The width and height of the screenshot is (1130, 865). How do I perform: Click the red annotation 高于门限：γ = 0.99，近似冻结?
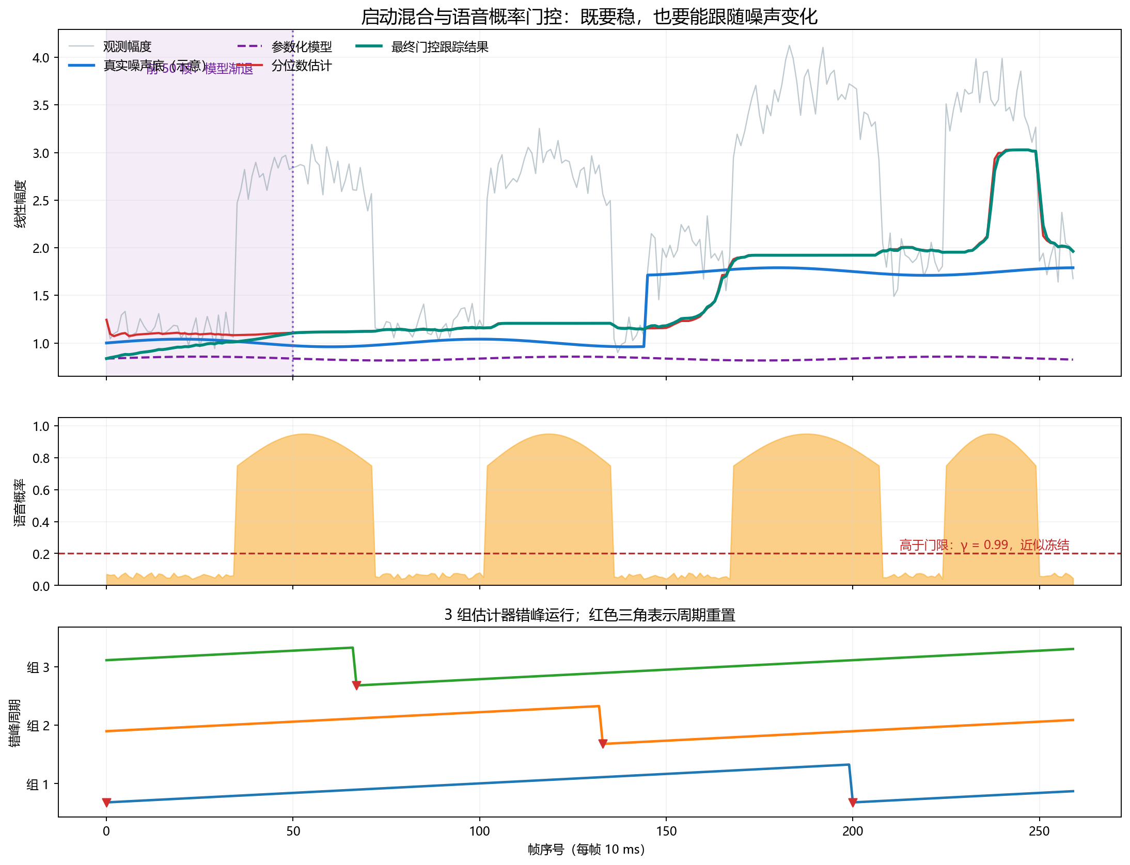(x=984, y=545)
